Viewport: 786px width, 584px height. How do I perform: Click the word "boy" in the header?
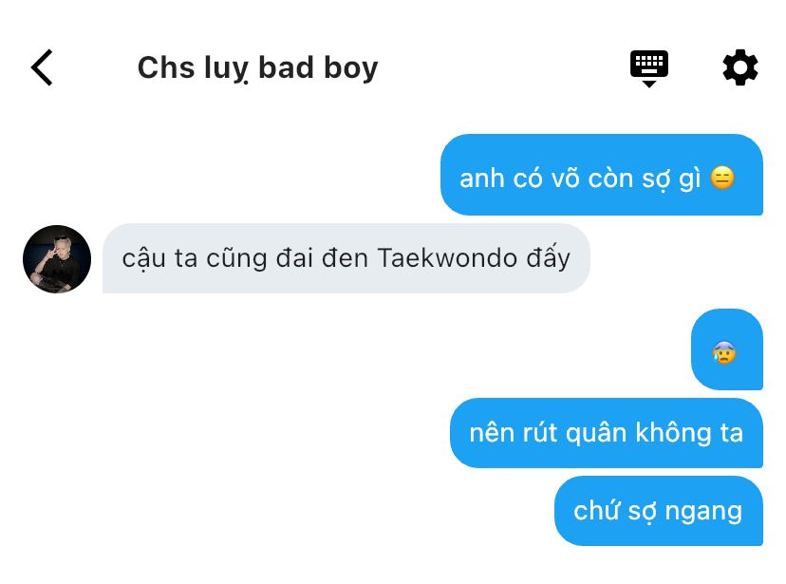pyautogui.click(x=351, y=68)
